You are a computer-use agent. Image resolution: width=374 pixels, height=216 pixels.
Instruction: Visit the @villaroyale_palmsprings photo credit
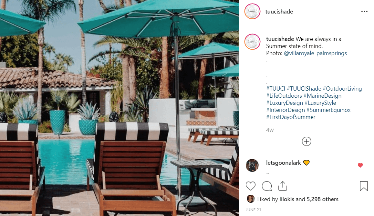point(315,53)
